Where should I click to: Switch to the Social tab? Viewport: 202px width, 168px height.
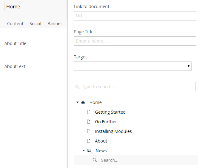(x=35, y=24)
